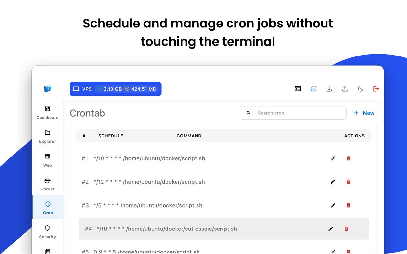Edit cron job #1 with pencil icon
407x254 pixels.
tap(333, 158)
